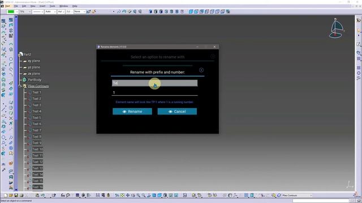Click the Painter icon beside the None dropdown

(89, 11)
